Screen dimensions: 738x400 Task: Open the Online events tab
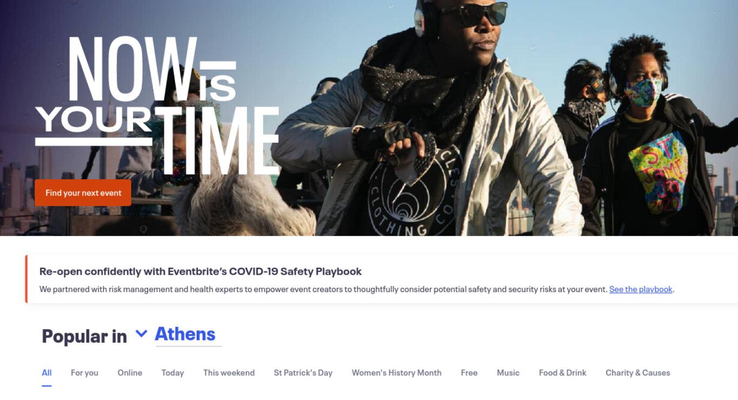(130, 372)
